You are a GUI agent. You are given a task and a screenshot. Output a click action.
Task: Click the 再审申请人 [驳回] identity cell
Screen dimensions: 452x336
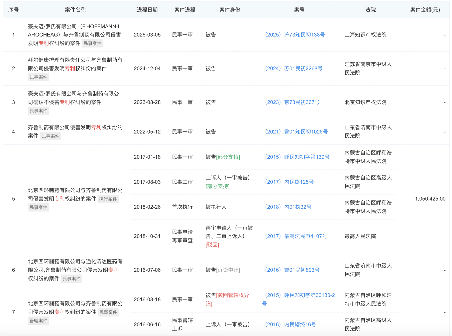coord(229,236)
